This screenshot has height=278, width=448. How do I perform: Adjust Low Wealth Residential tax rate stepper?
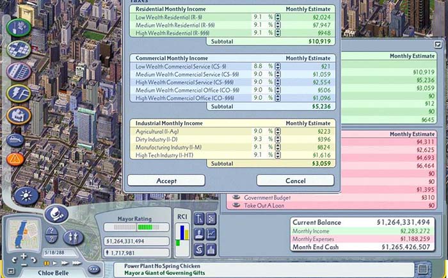click(x=278, y=17)
